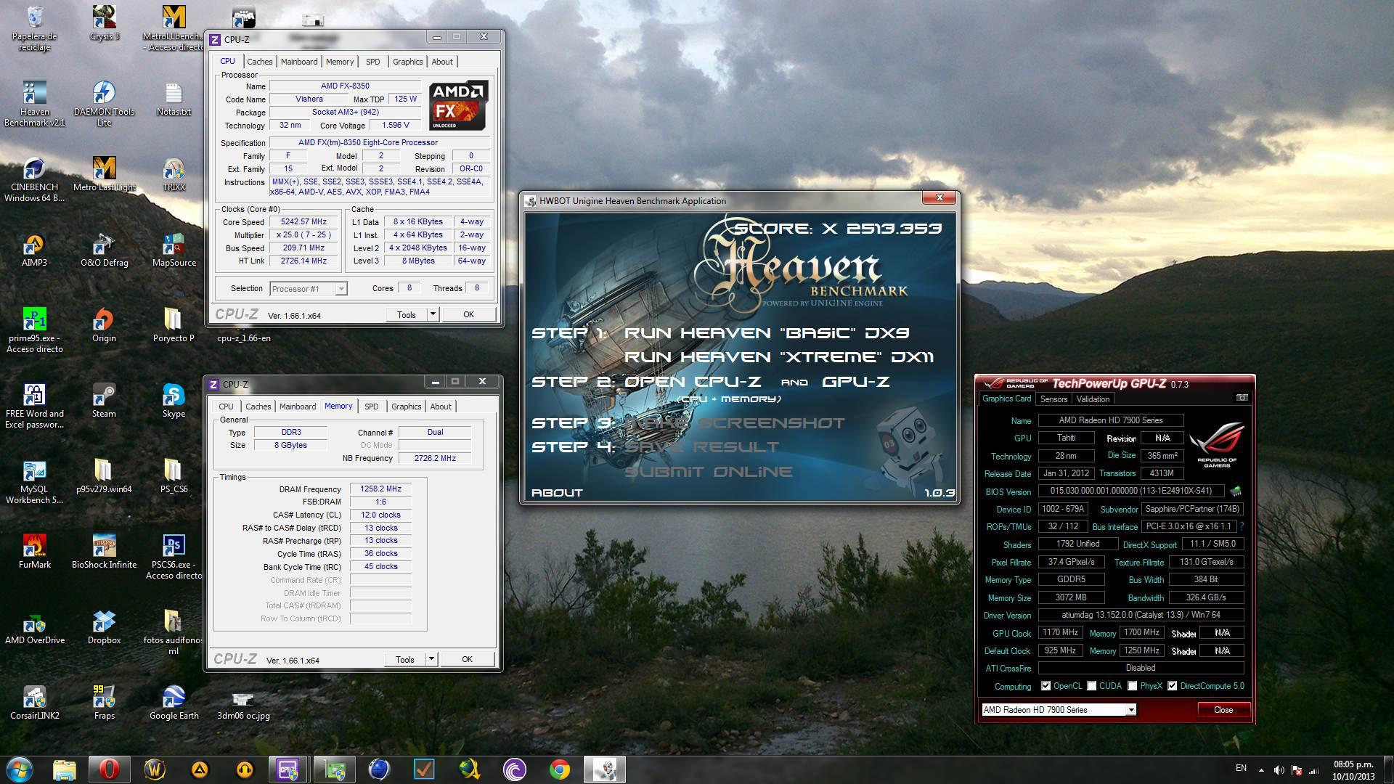Open Windows Explorer from taskbar
The width and height of the screenshot is (1394, 784).
tap(65, 769)
